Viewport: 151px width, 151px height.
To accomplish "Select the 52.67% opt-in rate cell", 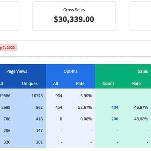I will (x=85, y=107).
